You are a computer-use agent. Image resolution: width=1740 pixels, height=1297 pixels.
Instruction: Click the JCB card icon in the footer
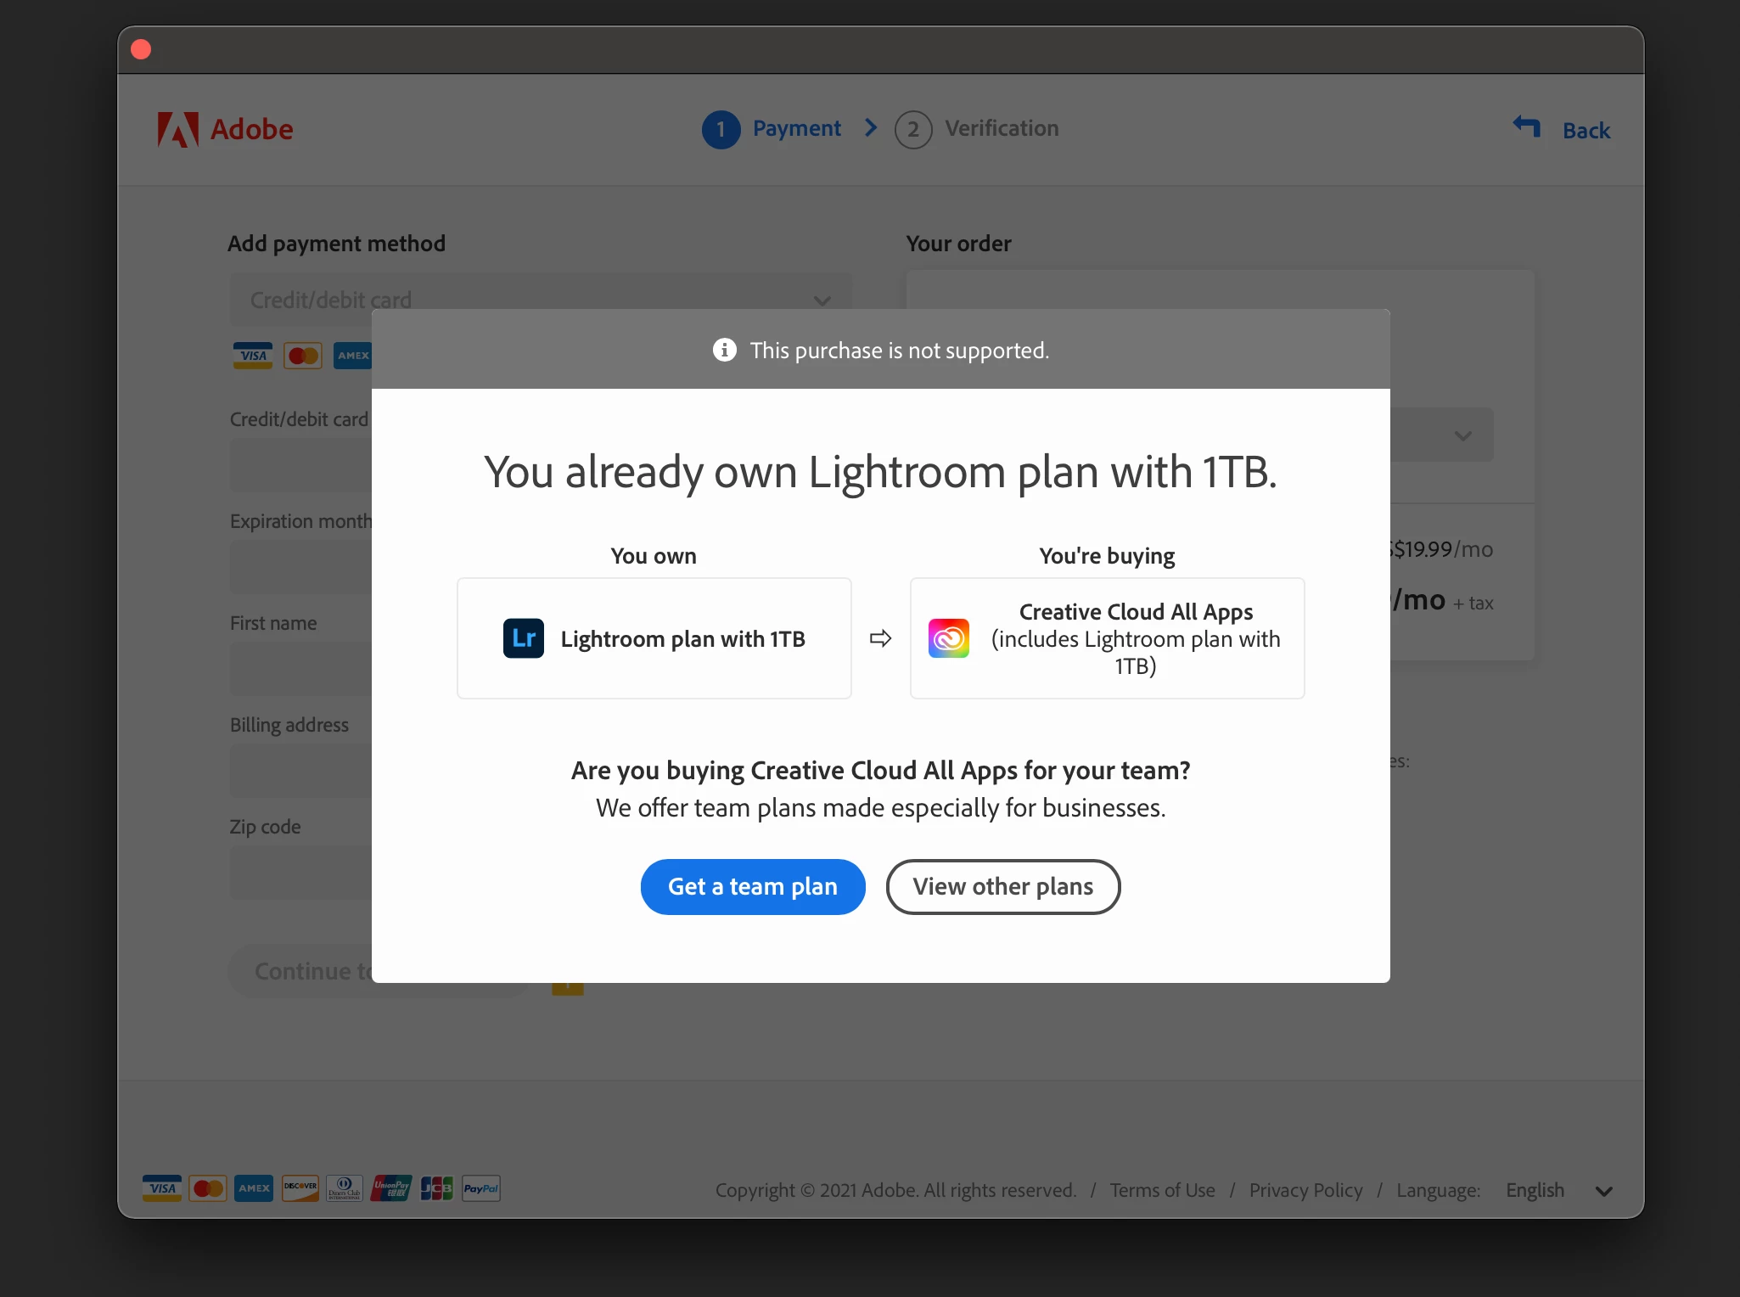[x=436, y=1188]
